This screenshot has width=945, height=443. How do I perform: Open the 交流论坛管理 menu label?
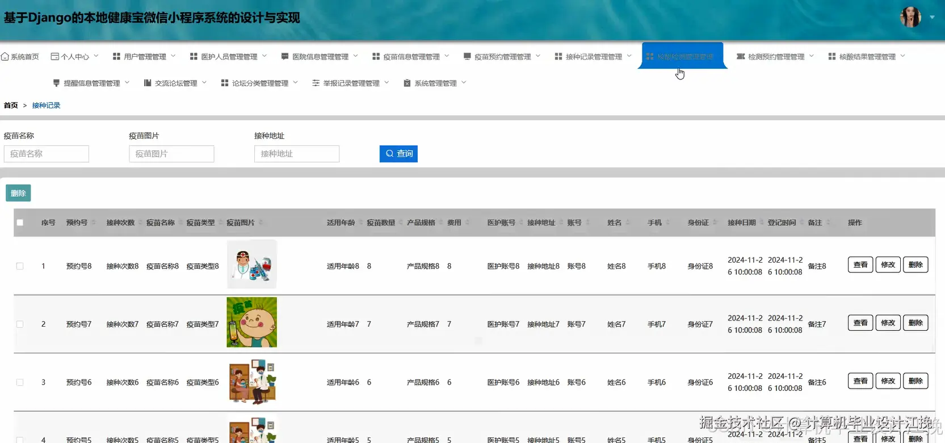[176, 83]
